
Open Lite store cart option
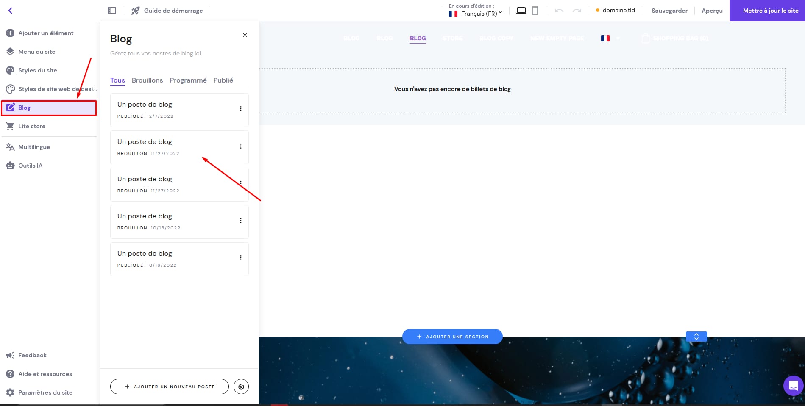click(x=31, y=126)
